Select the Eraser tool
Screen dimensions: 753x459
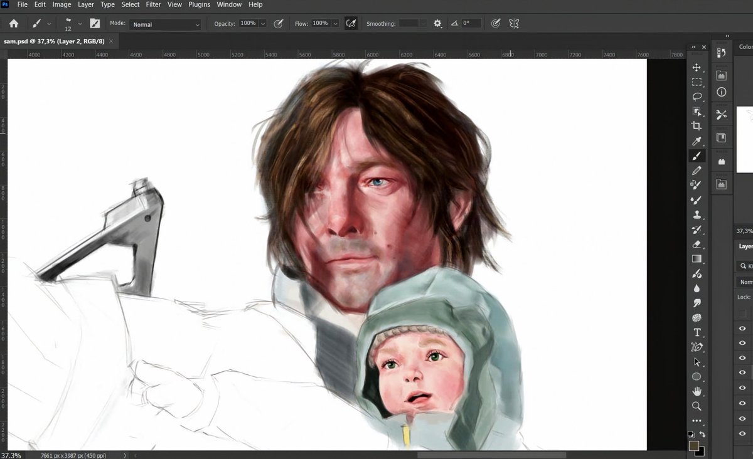[697, 244]
